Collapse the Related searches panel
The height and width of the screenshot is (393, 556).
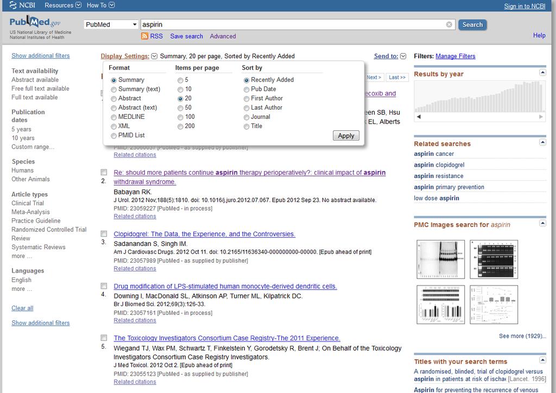pos(542,142)
